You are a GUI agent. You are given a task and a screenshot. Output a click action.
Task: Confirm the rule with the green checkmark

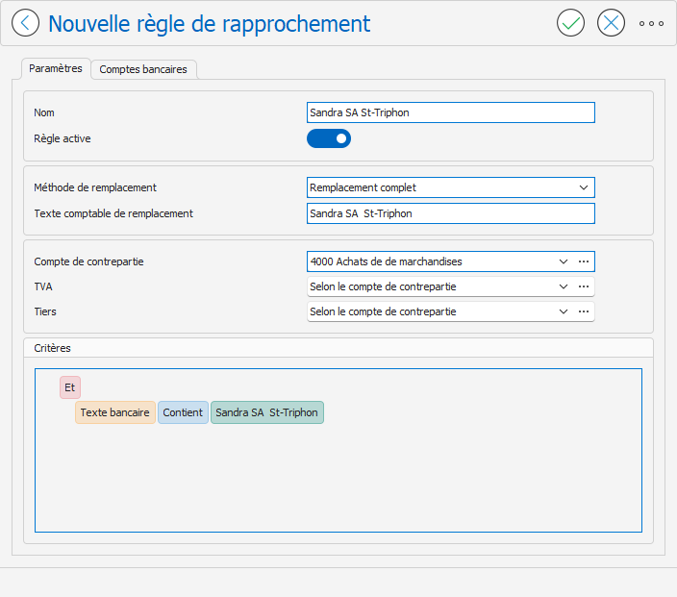point(570,23)
